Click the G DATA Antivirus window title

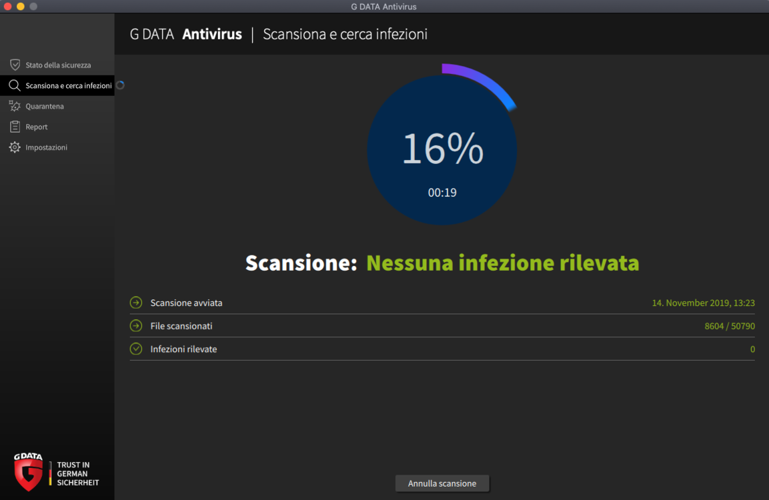[x=383, y=7]
